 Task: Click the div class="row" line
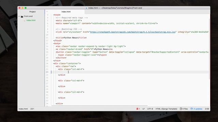tap(66, 66)
